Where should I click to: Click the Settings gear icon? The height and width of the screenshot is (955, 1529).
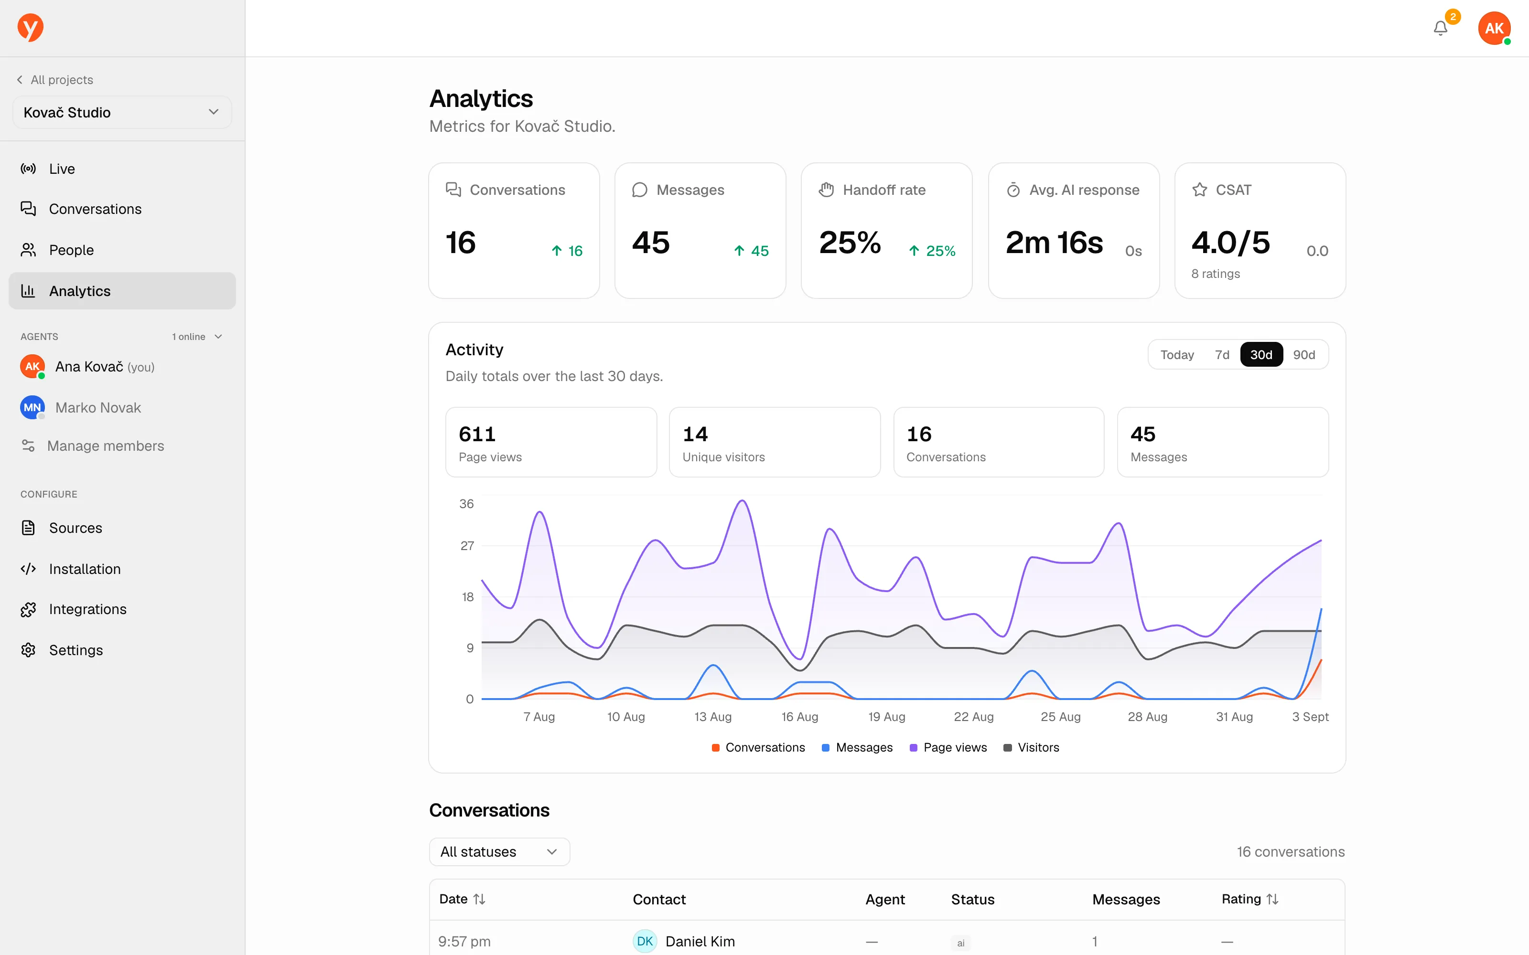pyautogui.click(x=29, y=650)
